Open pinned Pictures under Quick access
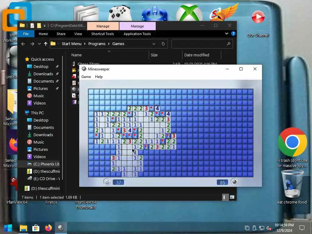The image size is (312, 234). click(41, 89)
